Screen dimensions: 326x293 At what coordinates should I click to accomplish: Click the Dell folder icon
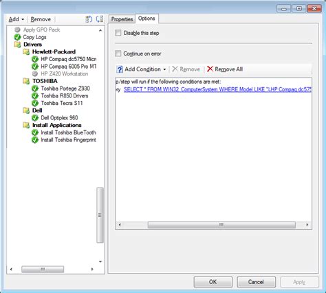[x=26, y=110]
